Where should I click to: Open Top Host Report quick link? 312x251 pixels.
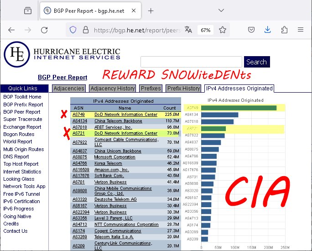pos(21,164)
